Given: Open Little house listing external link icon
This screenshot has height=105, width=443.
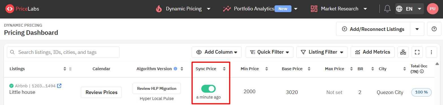Looking at the screenshot, I should [59, 86].
